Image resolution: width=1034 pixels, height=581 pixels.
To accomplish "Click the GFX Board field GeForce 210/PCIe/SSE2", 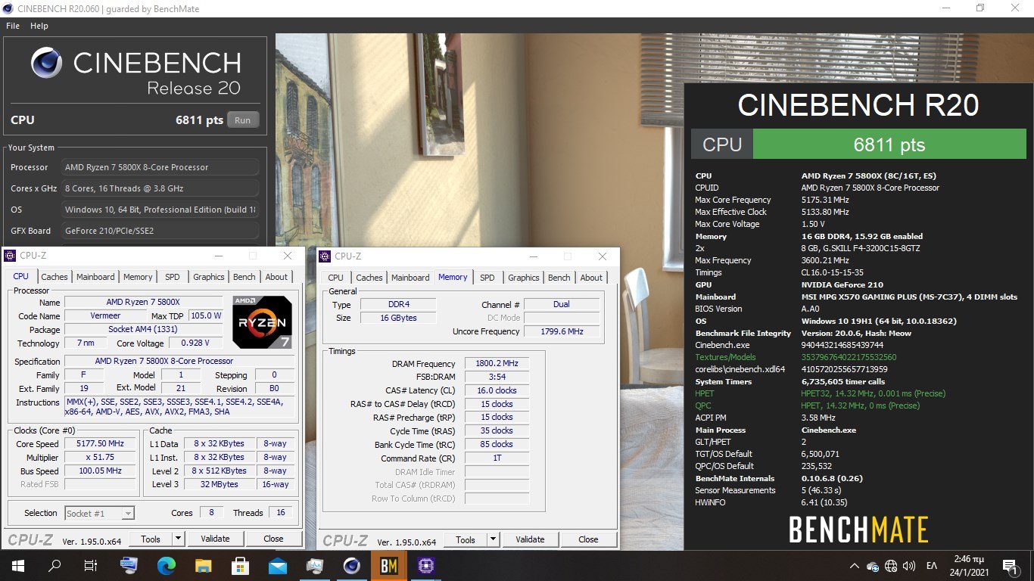I will point(160,231).
